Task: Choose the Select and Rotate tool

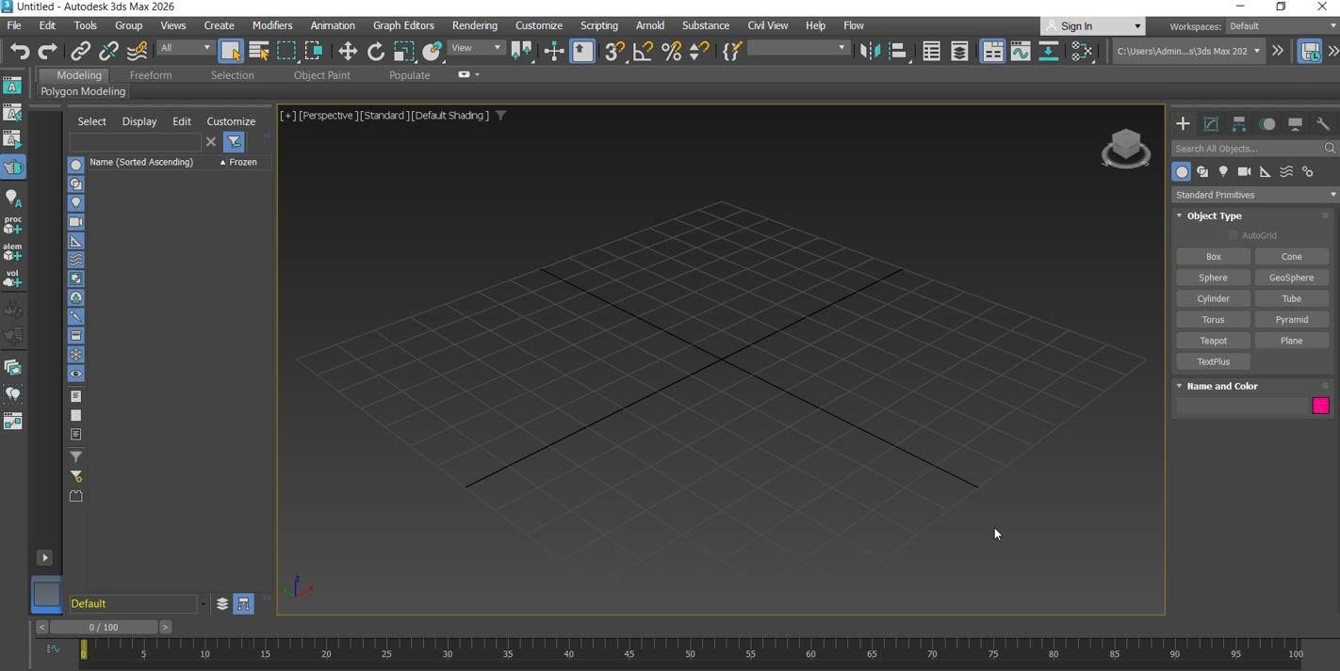Action: click(375, 51)
